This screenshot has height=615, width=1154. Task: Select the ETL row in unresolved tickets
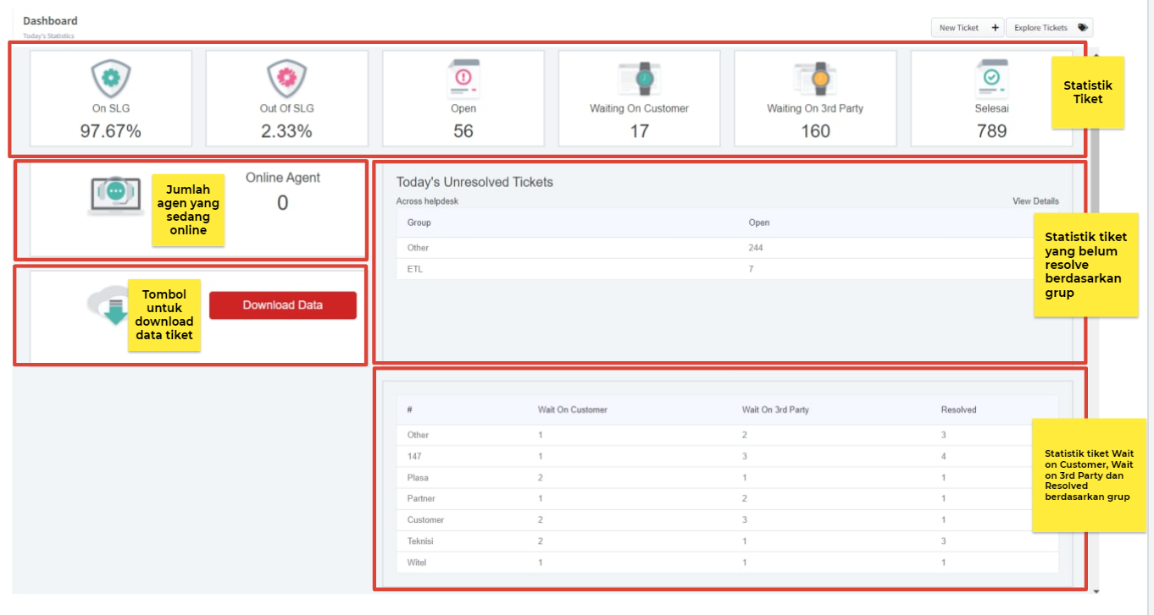tap(415, 269)
